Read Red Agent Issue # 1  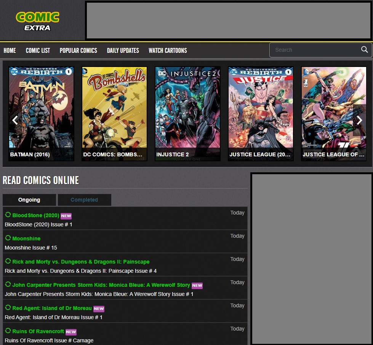tap(53, 317)
